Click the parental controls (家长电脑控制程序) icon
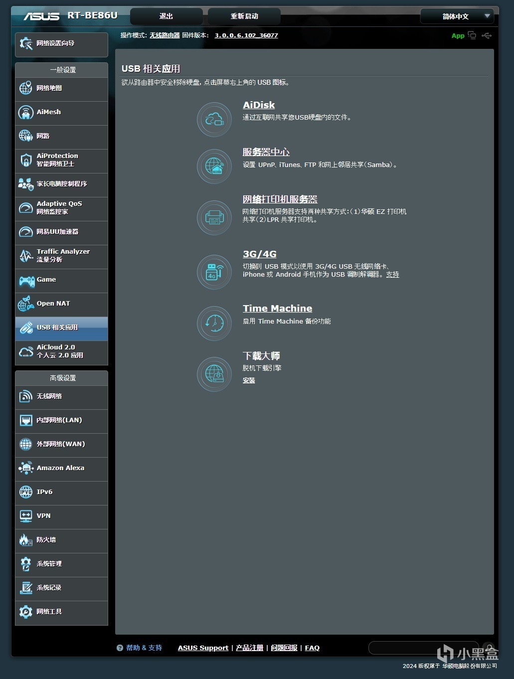The width and height of the screenshot is (514, 679). 26,184
